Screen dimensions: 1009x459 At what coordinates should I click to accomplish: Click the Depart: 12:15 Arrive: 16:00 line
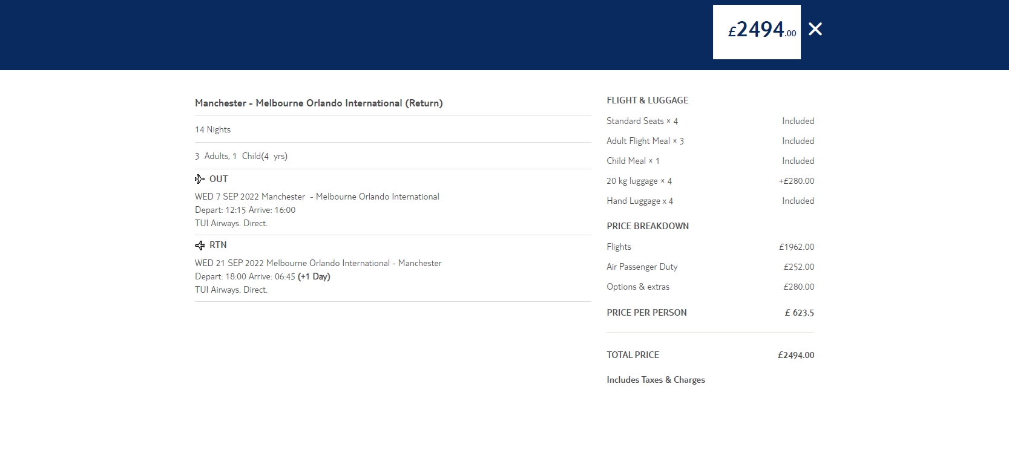pos(245,210)
